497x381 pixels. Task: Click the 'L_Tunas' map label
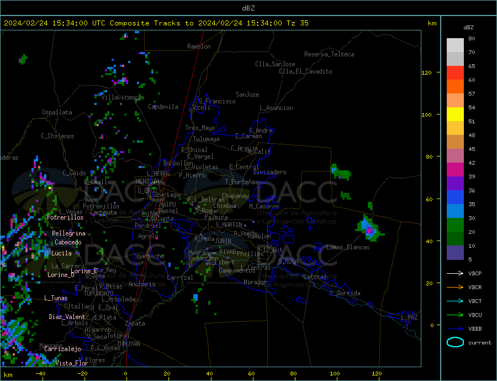click(x=56, y=298)
